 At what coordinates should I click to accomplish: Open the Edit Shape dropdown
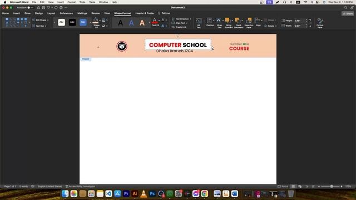[x=40, y=20]
